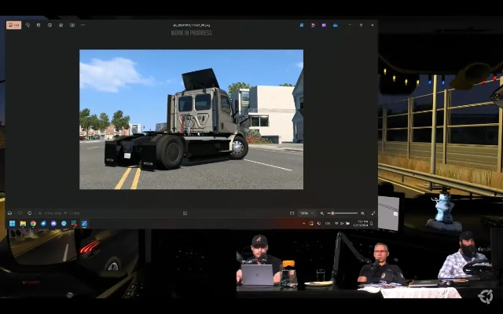
Task: Open the Windows Start menu
Action: point(12,224)
